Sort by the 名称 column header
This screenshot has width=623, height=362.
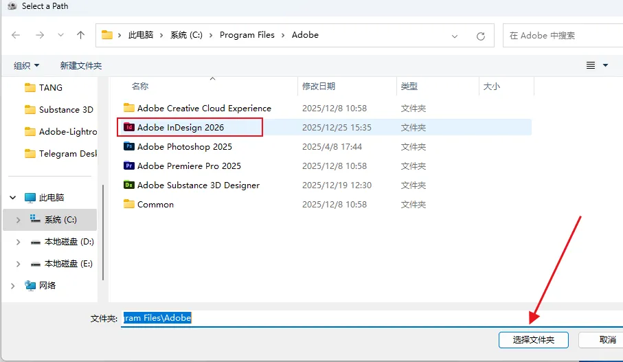(140, 87)
